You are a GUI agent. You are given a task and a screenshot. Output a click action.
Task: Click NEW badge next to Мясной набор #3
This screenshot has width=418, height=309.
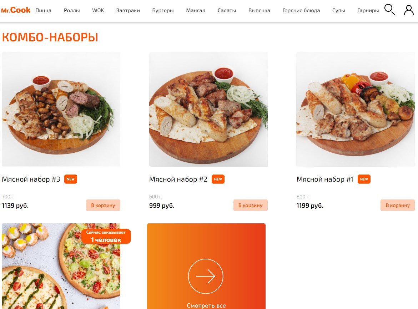tap(71, 179)
